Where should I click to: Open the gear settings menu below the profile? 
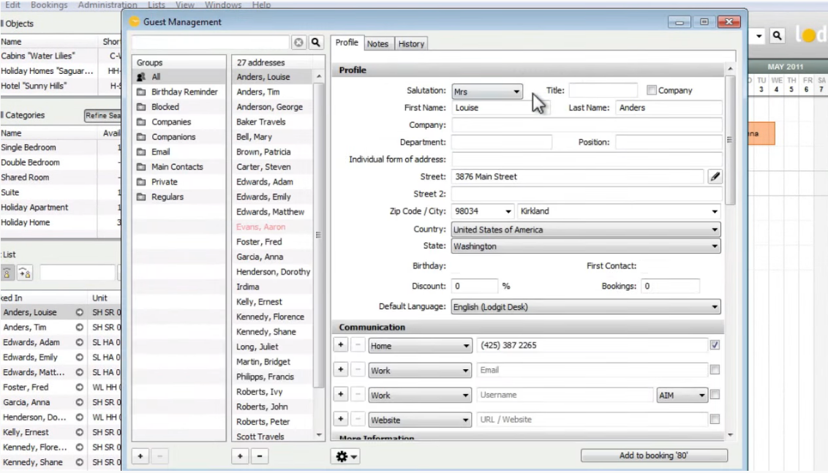pos(345,456)
